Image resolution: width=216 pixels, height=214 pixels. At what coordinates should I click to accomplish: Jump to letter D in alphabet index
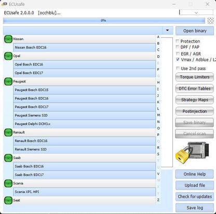click(158, 57)
